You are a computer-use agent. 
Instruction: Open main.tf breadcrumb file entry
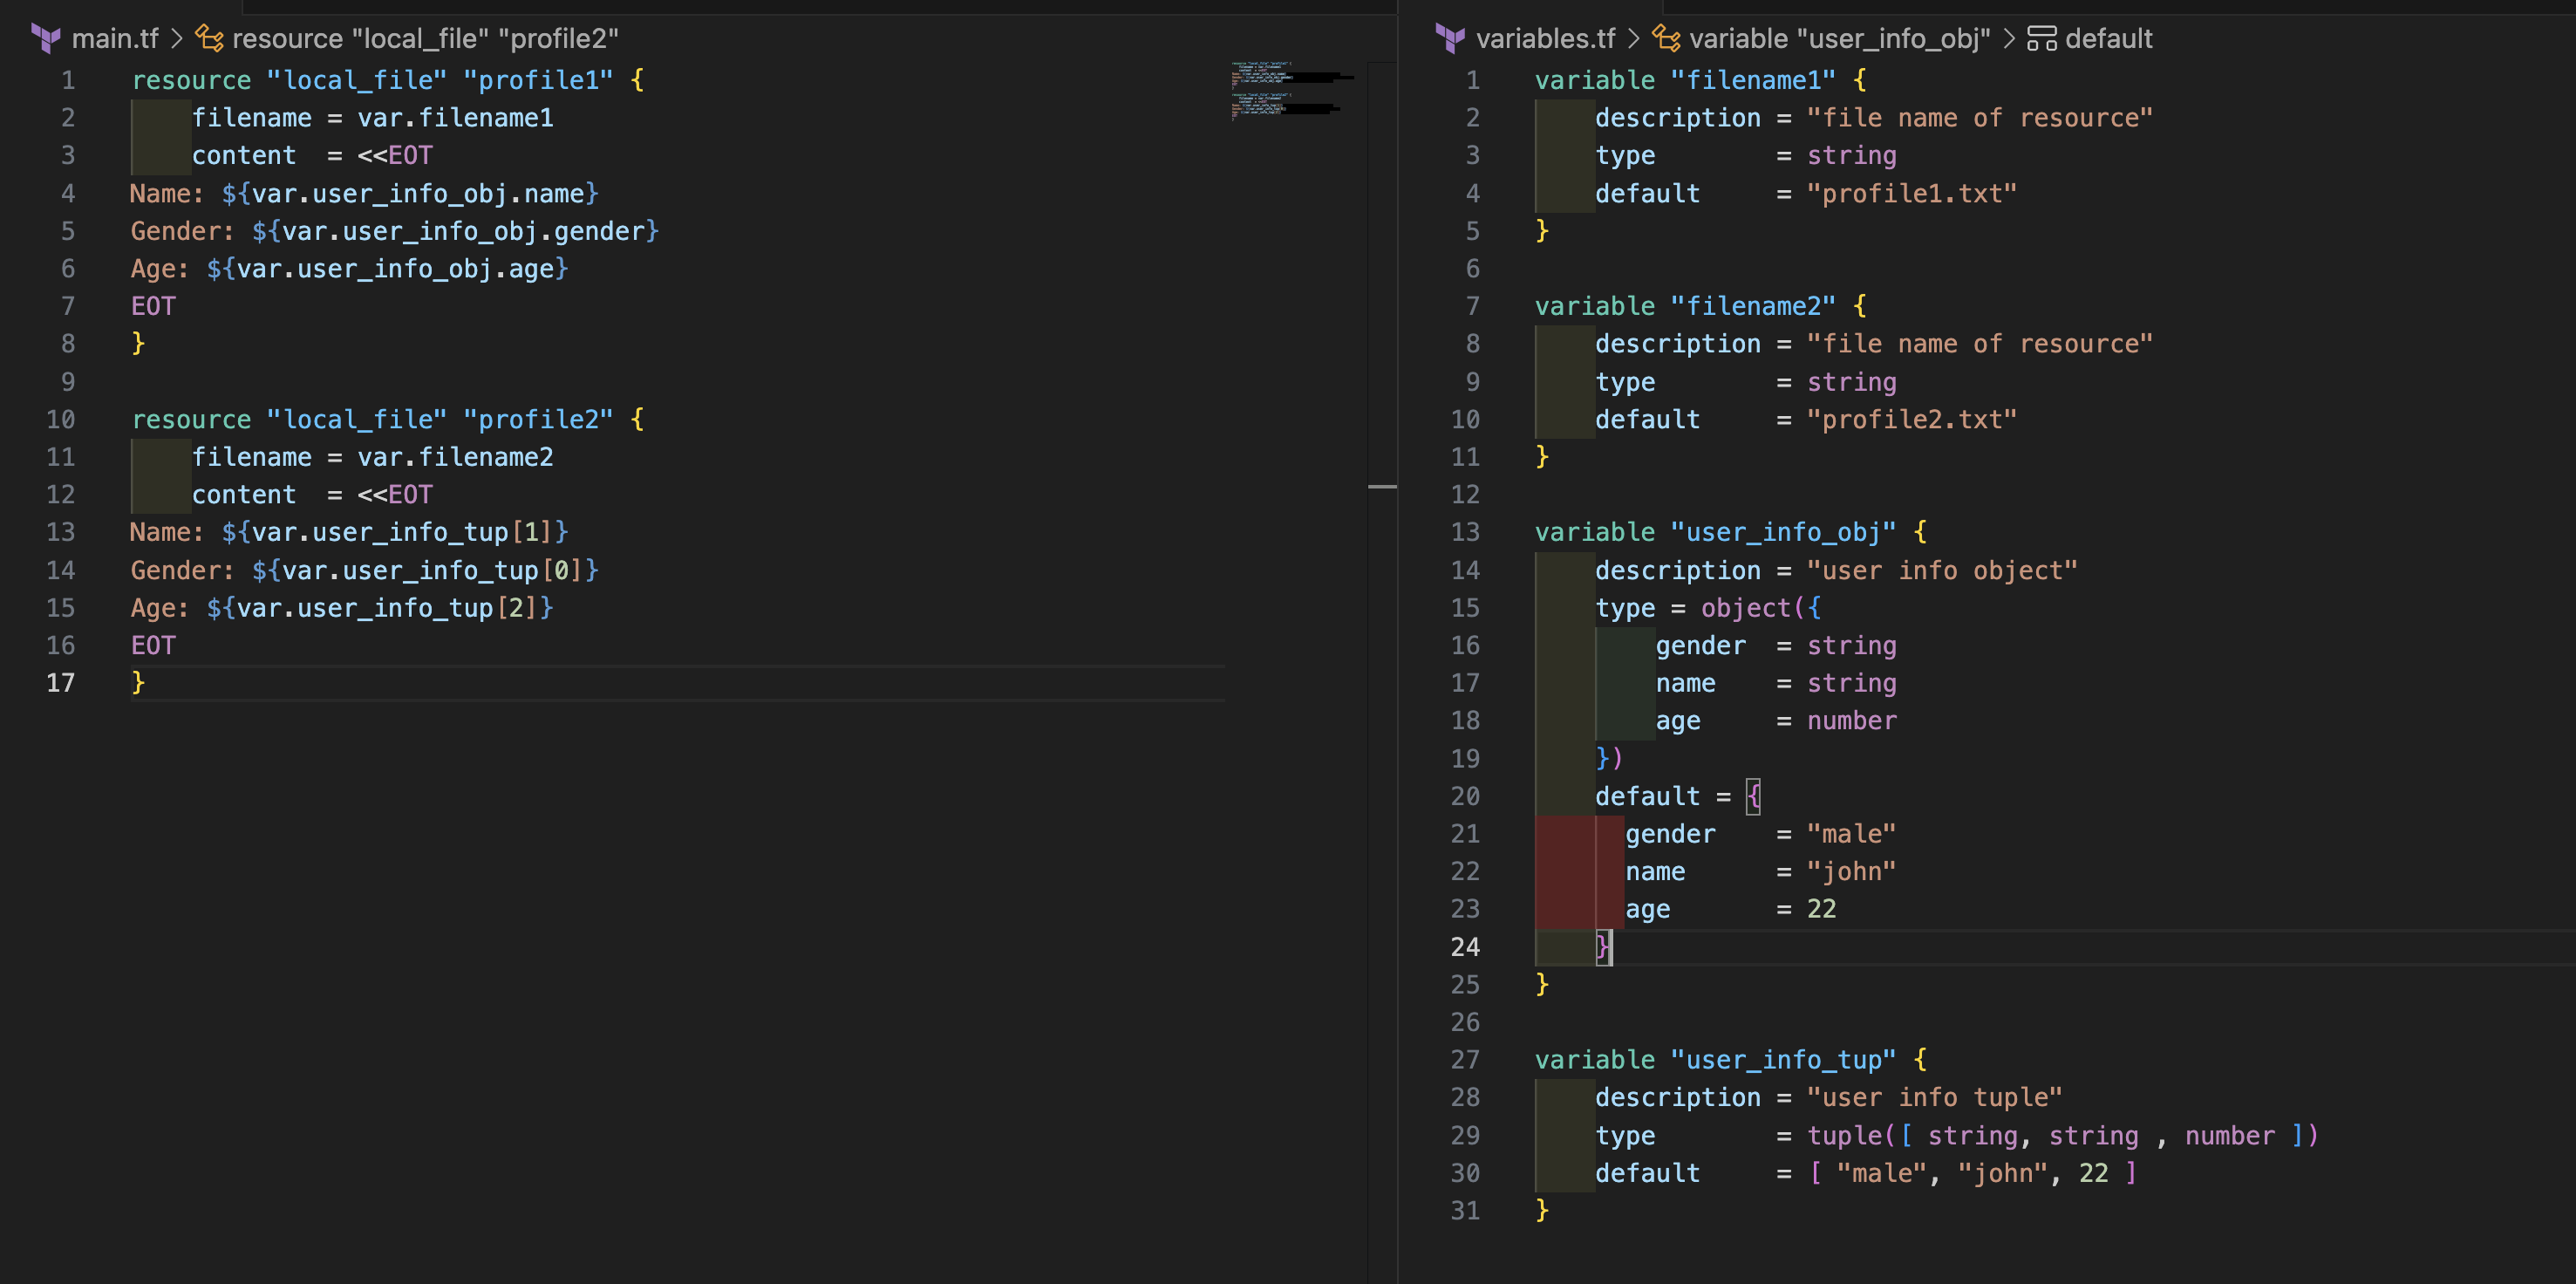click(115, 38)
